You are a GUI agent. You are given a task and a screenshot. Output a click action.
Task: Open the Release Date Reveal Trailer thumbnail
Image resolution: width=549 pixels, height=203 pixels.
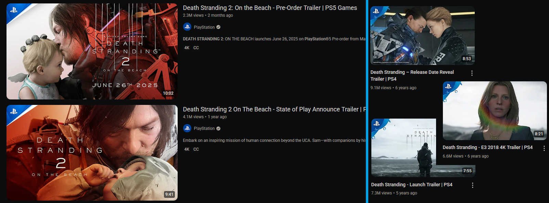422,36
